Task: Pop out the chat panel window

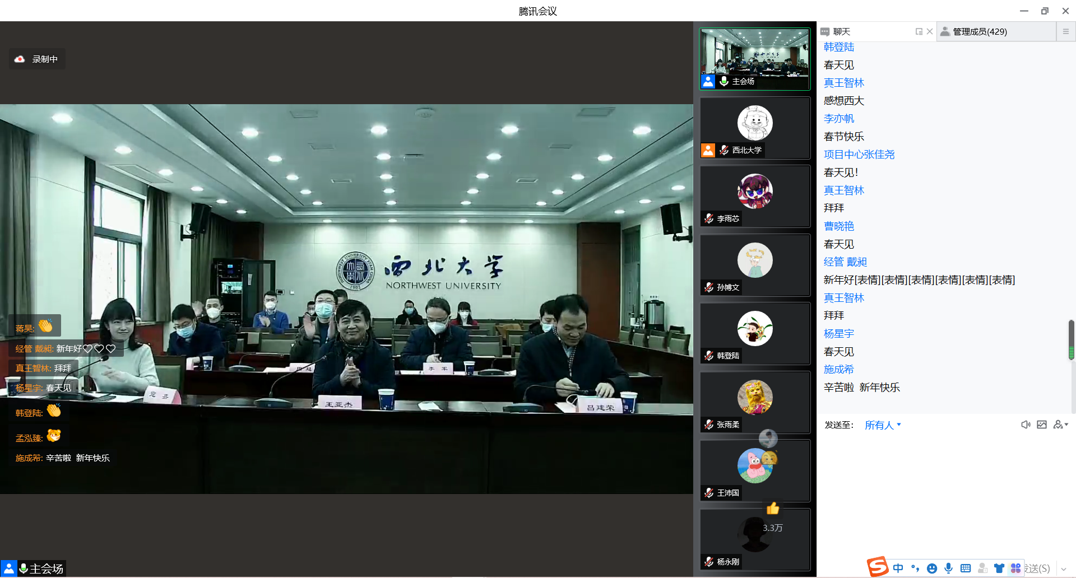Action: (919, 32)
